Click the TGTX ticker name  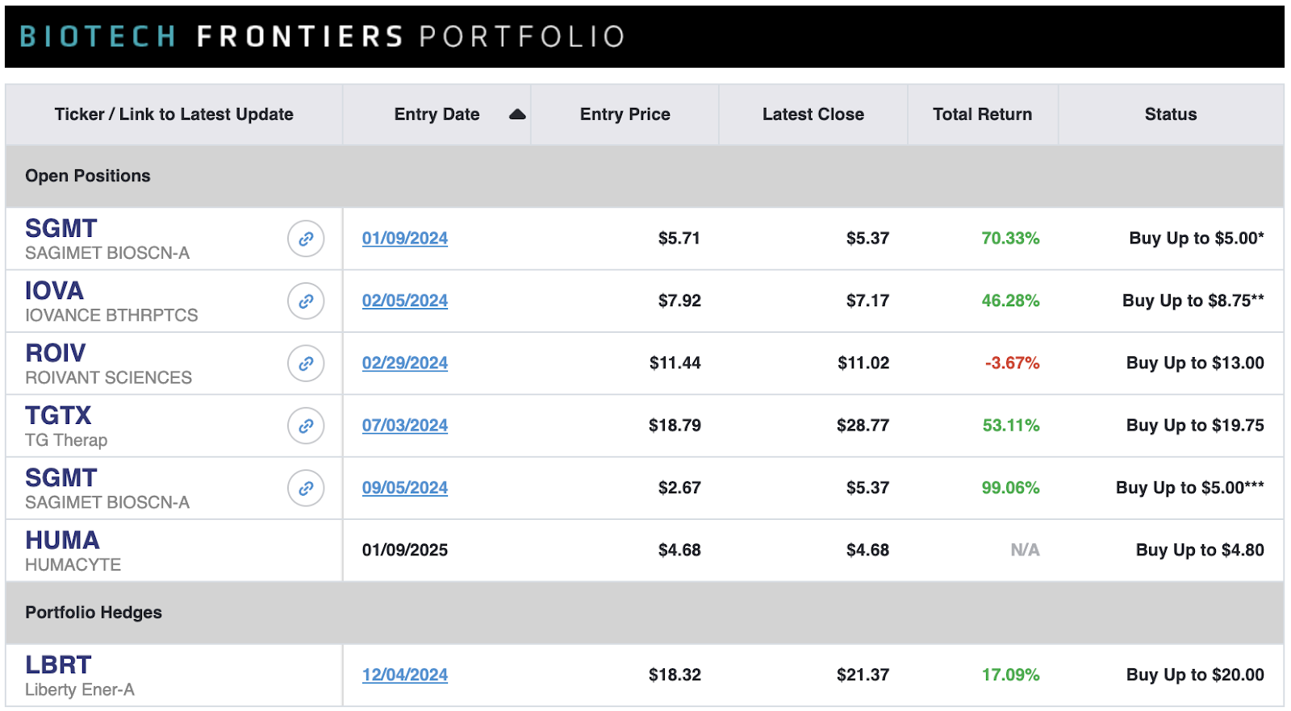58,415
